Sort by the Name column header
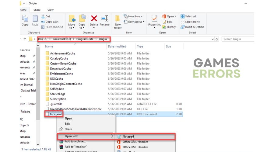 coord(49,47)
